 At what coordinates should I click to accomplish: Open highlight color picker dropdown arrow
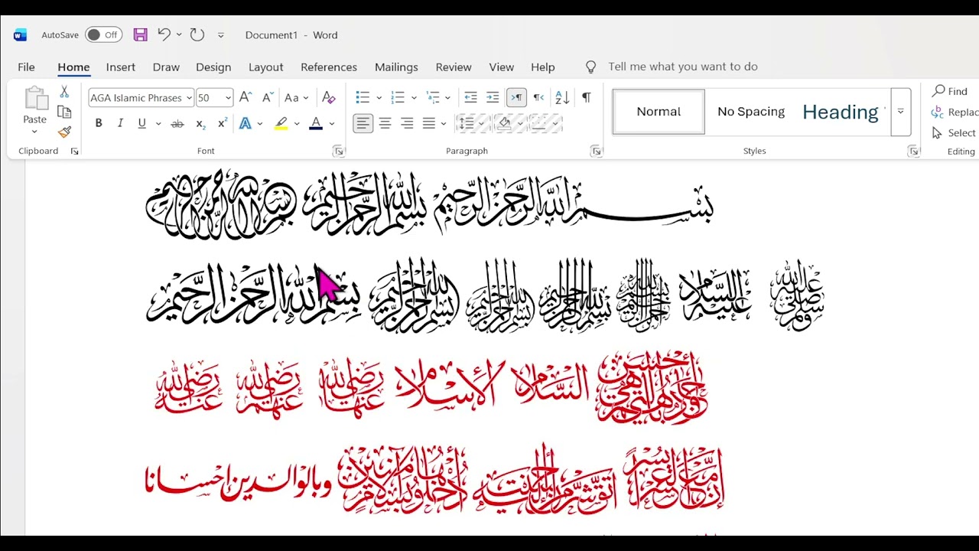pyautogui.click(x=297, y=124)
